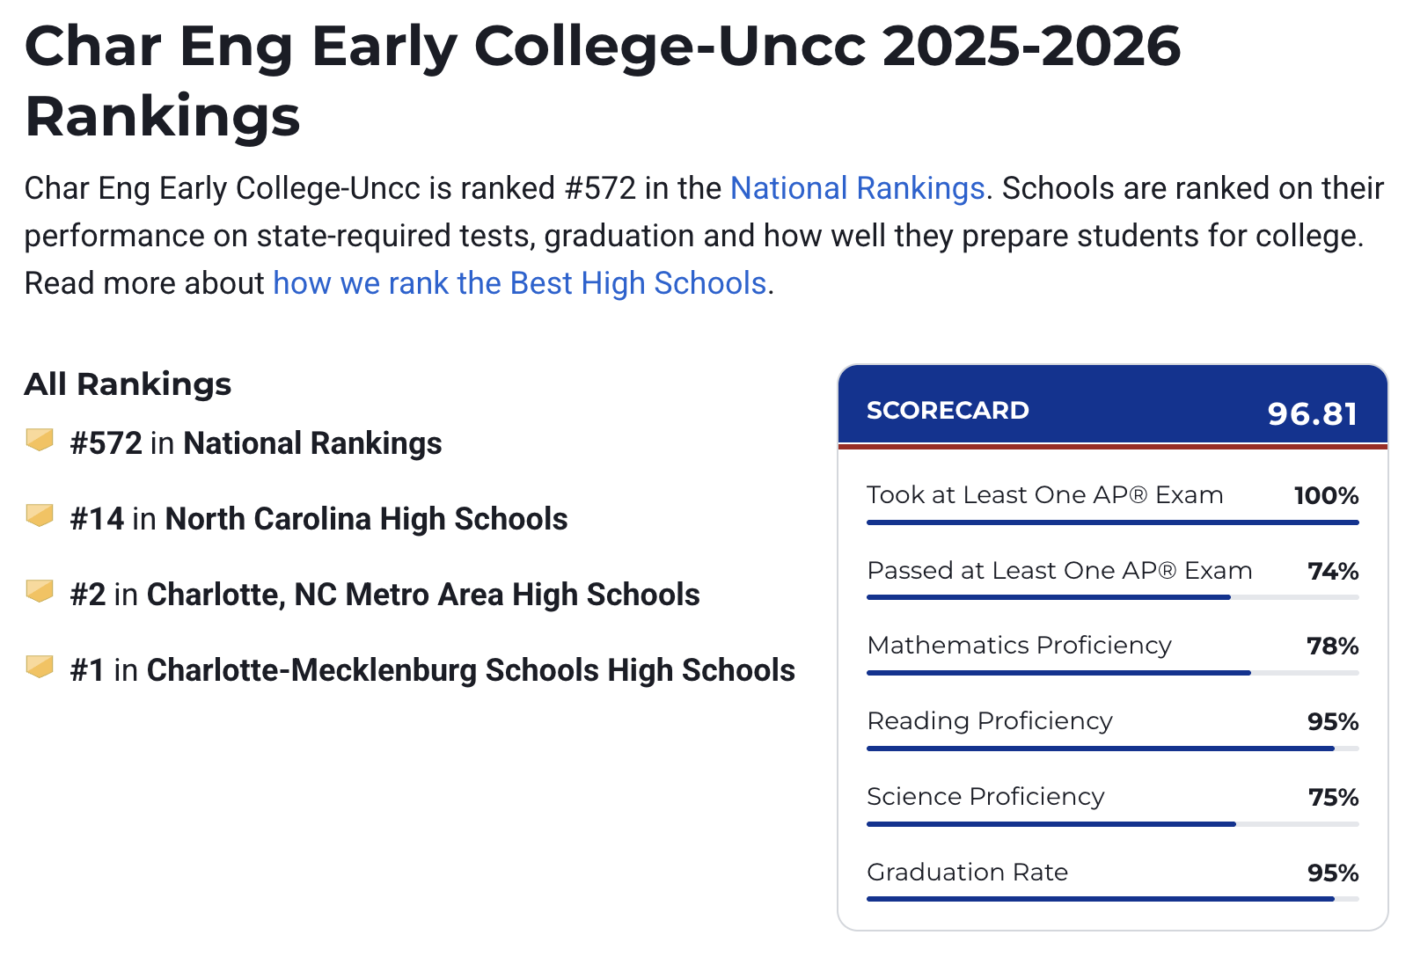Screen dimensions: 1413x957
Task: Click the Passed at Least One AP Exam bar
Action: (x=1112, y=597)
